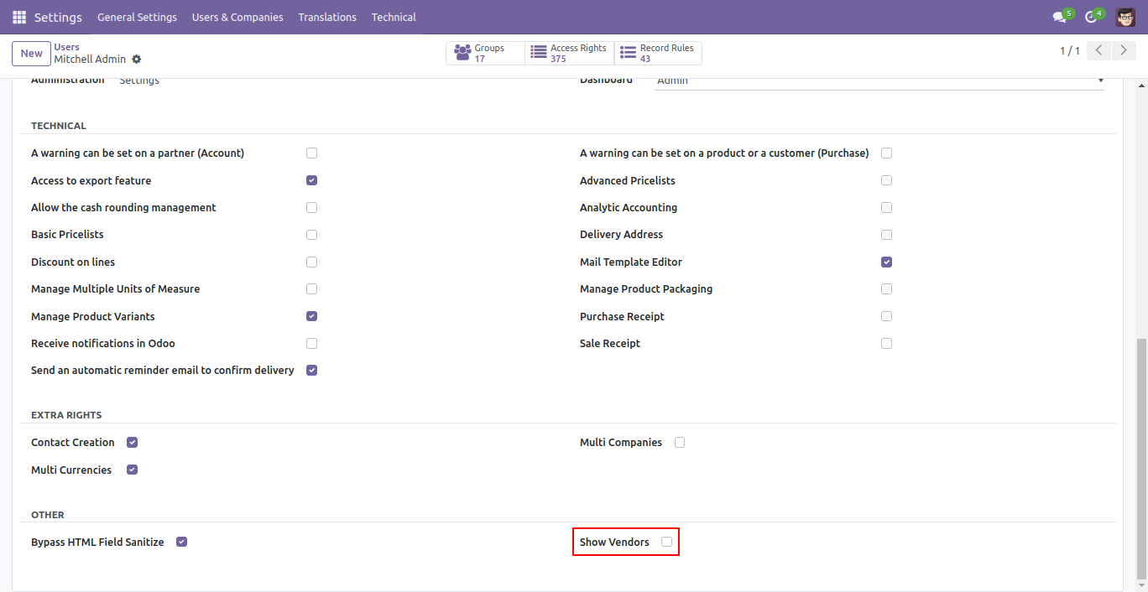
Task: Click the Analytic Accounting label
Action: [629, 207]
